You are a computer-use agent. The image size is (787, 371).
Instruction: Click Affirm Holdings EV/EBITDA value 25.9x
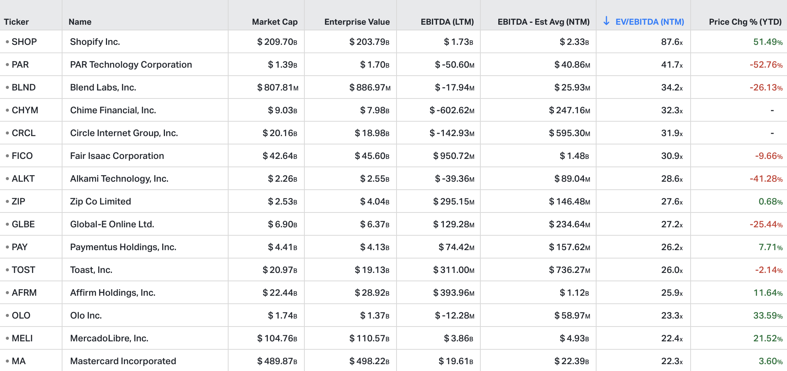[672, 293]
